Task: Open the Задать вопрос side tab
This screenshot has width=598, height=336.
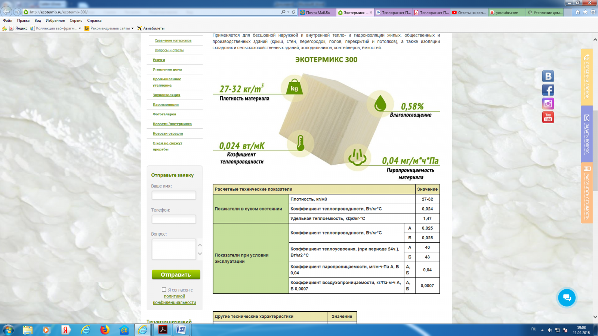Action: tap(587, 134)
